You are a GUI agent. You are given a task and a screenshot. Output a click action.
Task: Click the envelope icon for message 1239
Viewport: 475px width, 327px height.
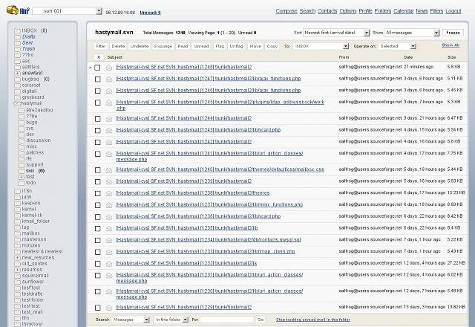(x=109, y=181)
